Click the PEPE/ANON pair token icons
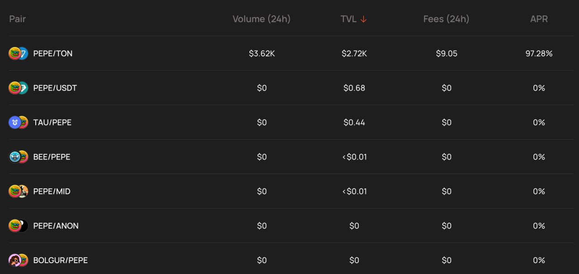The image size is (579, 274). (19, 226)
